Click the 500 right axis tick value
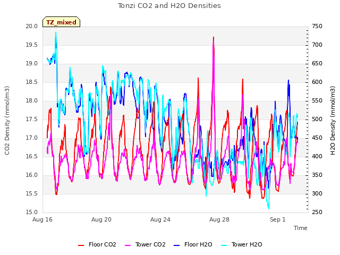Screen dimensions: 340x255 pos(317,119)
